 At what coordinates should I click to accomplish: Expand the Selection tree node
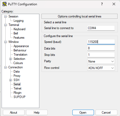pos(10,59)
